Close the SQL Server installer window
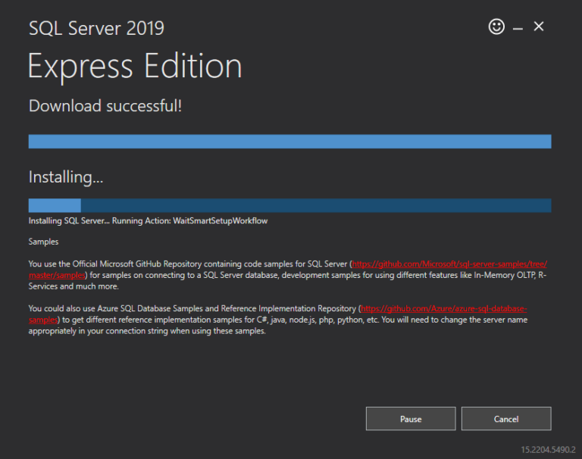The height and width of the screenshot is (459, 582). (x=539, y=27)
